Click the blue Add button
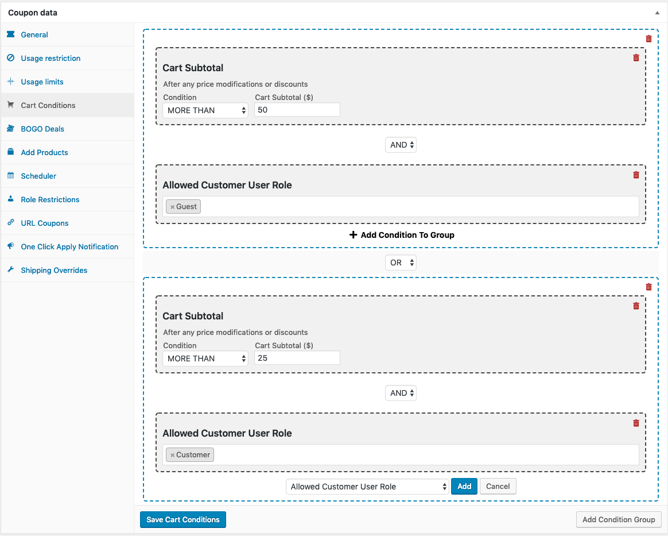Image resolution: width=668 pixels, height=536 pixels. (464, 486)
